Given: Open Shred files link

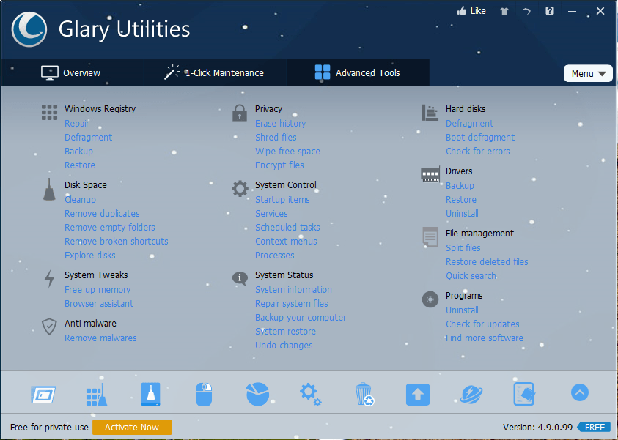Looking at the screenshot, I should 276,138.
